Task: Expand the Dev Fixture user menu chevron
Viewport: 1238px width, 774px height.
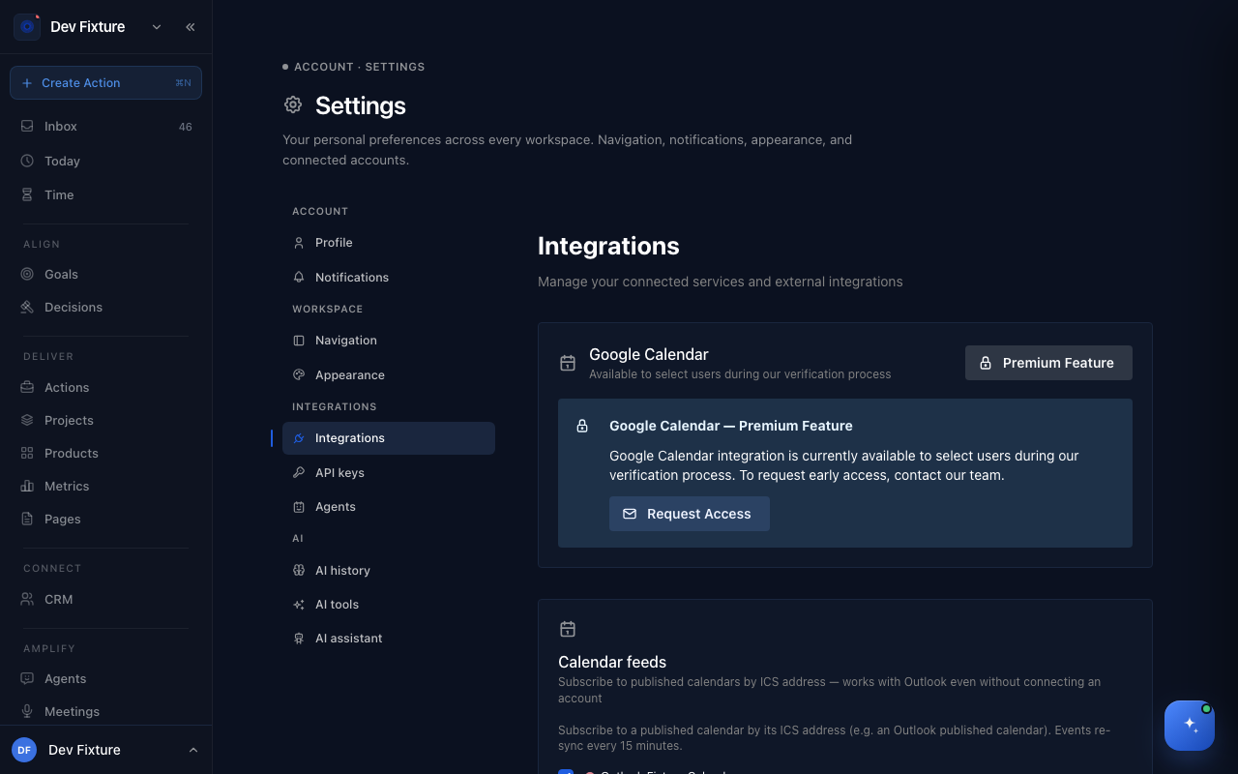Action: pyautogui.click(x=192, y=750)
